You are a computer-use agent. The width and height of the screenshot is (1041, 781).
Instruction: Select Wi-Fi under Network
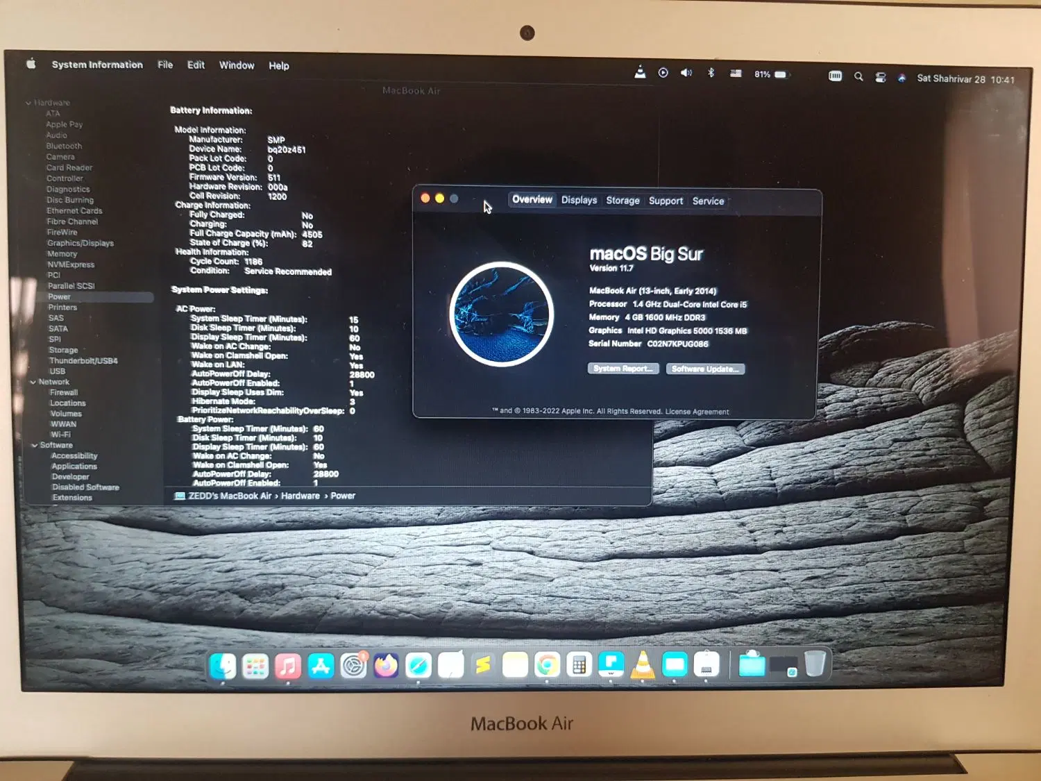pos(60,435)
